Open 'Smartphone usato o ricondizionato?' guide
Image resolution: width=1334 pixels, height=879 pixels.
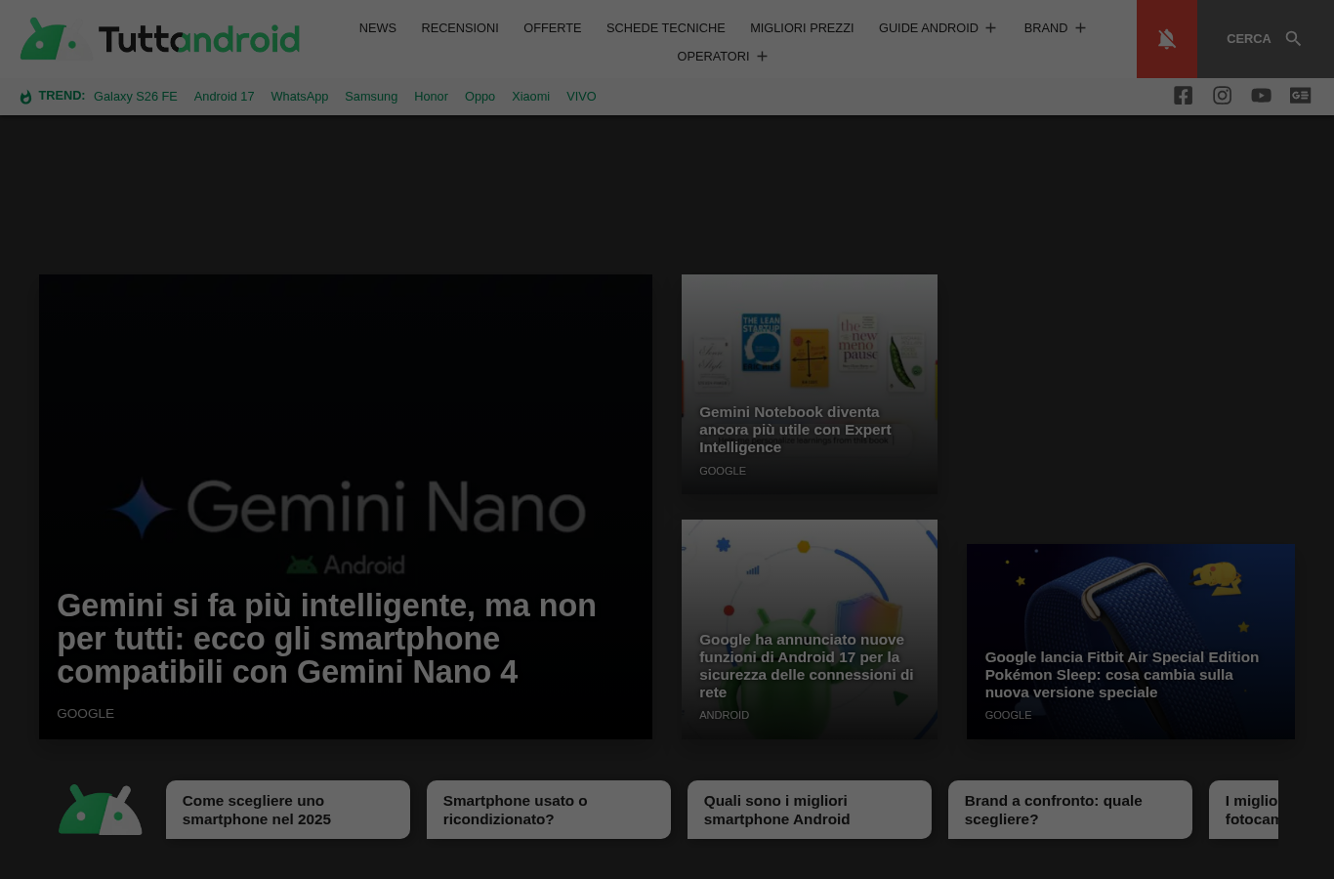549,810
